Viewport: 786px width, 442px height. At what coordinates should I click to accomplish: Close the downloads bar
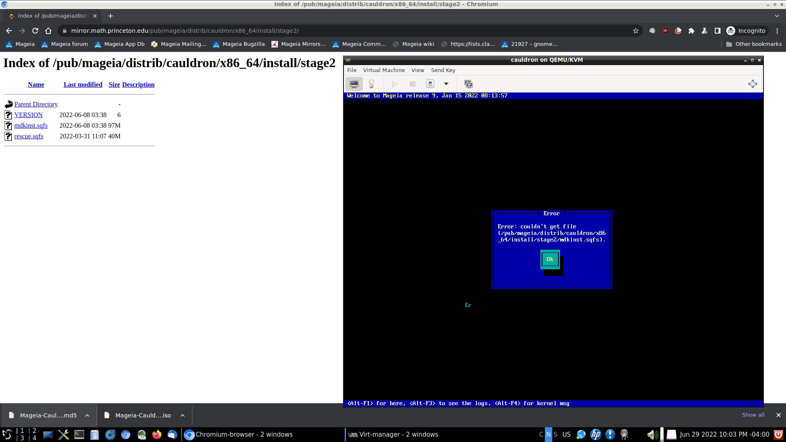[779, 415]
